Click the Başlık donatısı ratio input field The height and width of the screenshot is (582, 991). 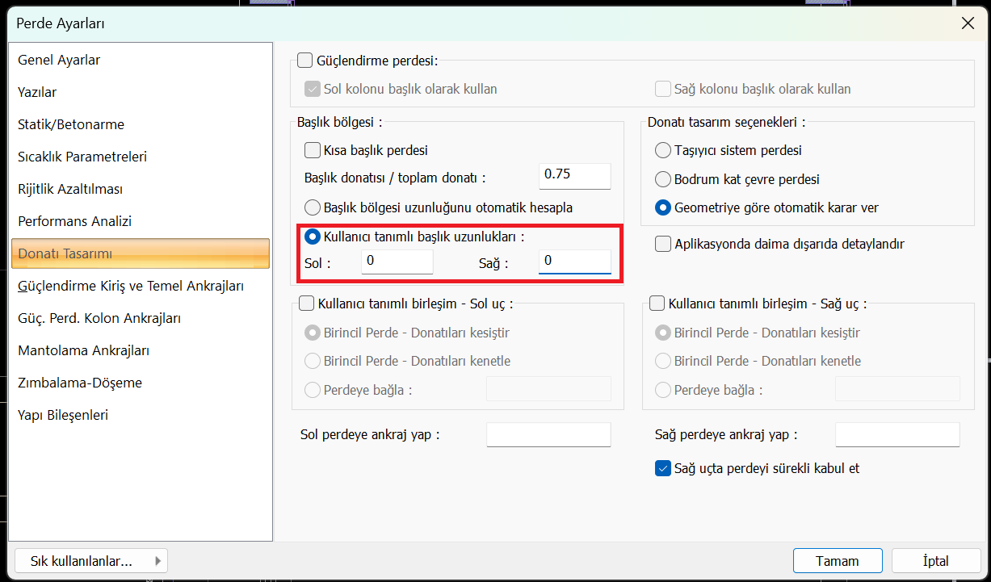point(574,176)
